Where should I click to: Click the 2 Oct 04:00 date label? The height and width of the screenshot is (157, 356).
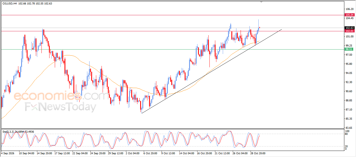(x=133, y=153)
